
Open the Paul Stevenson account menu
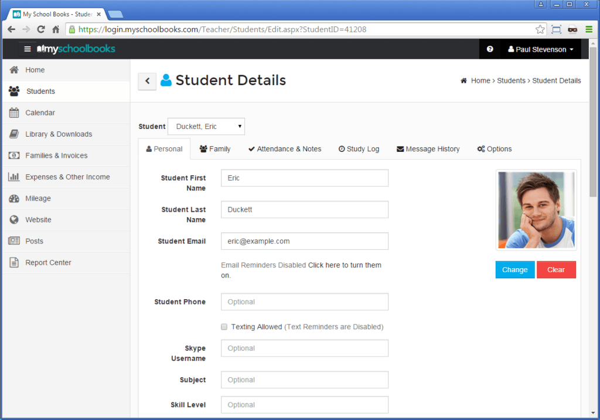(x=540, y=49)
